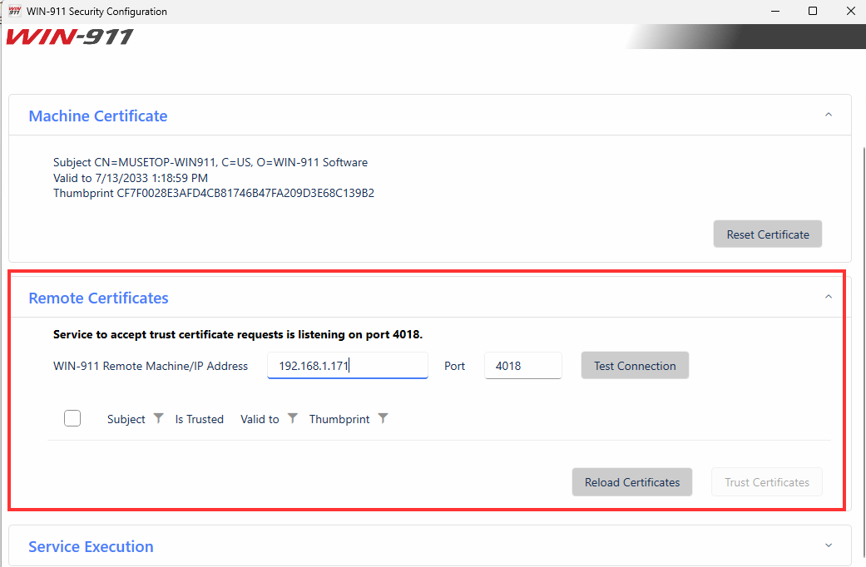Collapse the Machine Certificate section

coord(829,115)
